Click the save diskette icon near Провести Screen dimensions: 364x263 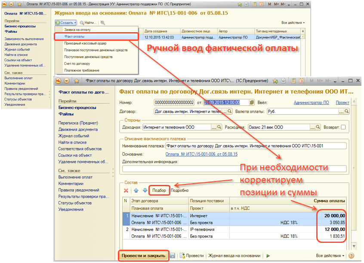tap(172, 256)
